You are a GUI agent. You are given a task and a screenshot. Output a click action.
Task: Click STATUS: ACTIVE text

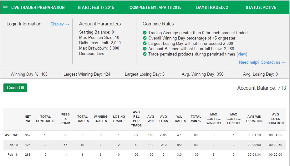(261, 8)
